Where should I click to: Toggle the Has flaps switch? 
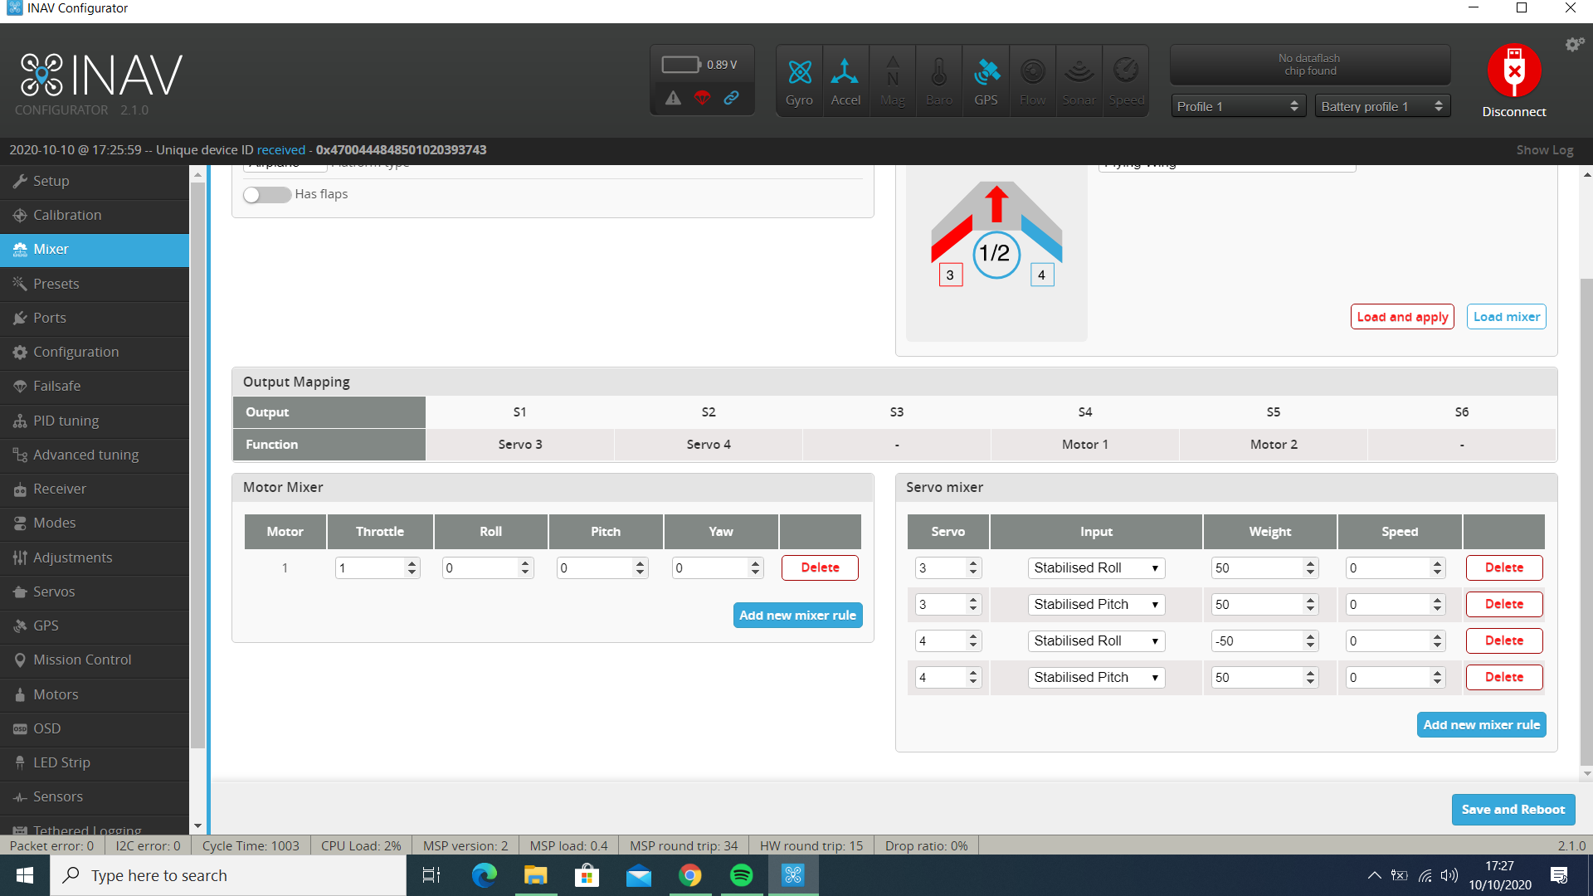[x=266, y=194]
